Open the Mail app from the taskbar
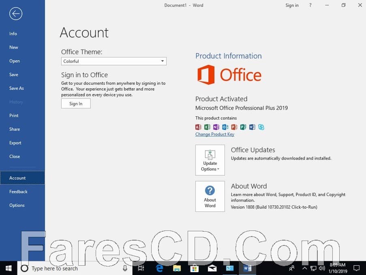Screen dimensions: 366x275 tap(212, 268)
